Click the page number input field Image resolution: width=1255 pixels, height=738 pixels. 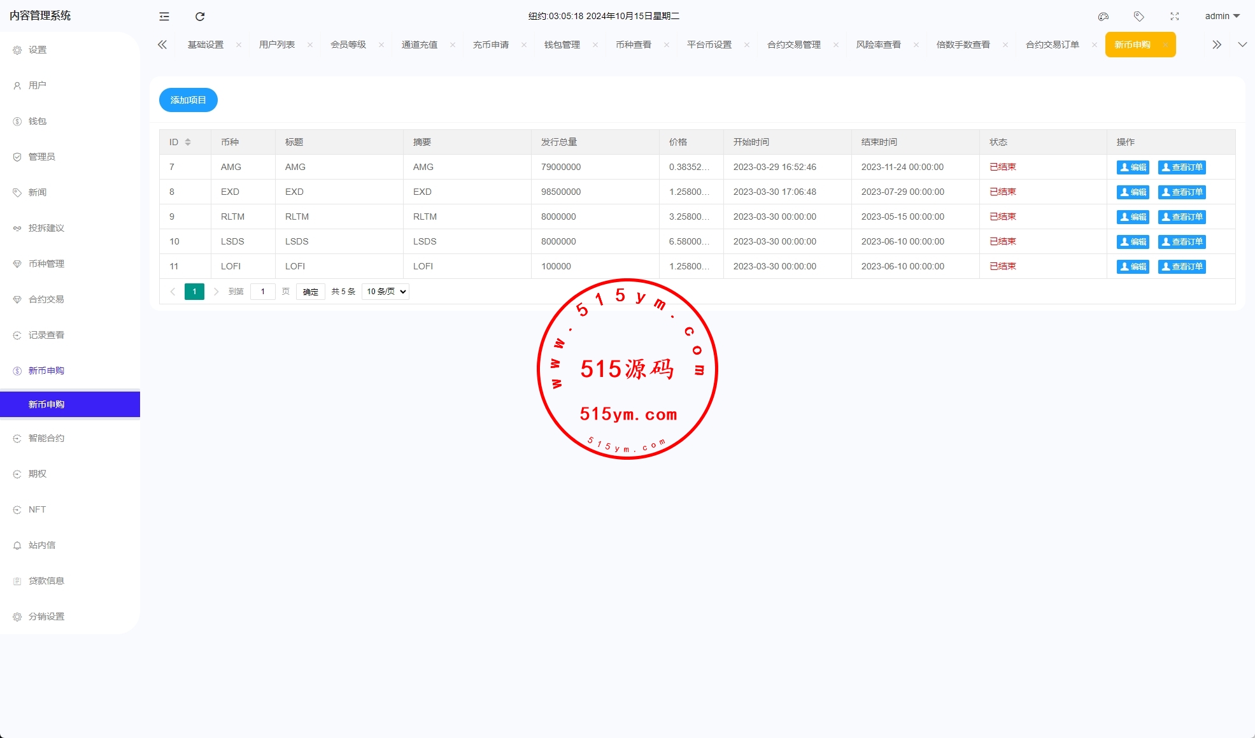[263, 292]
